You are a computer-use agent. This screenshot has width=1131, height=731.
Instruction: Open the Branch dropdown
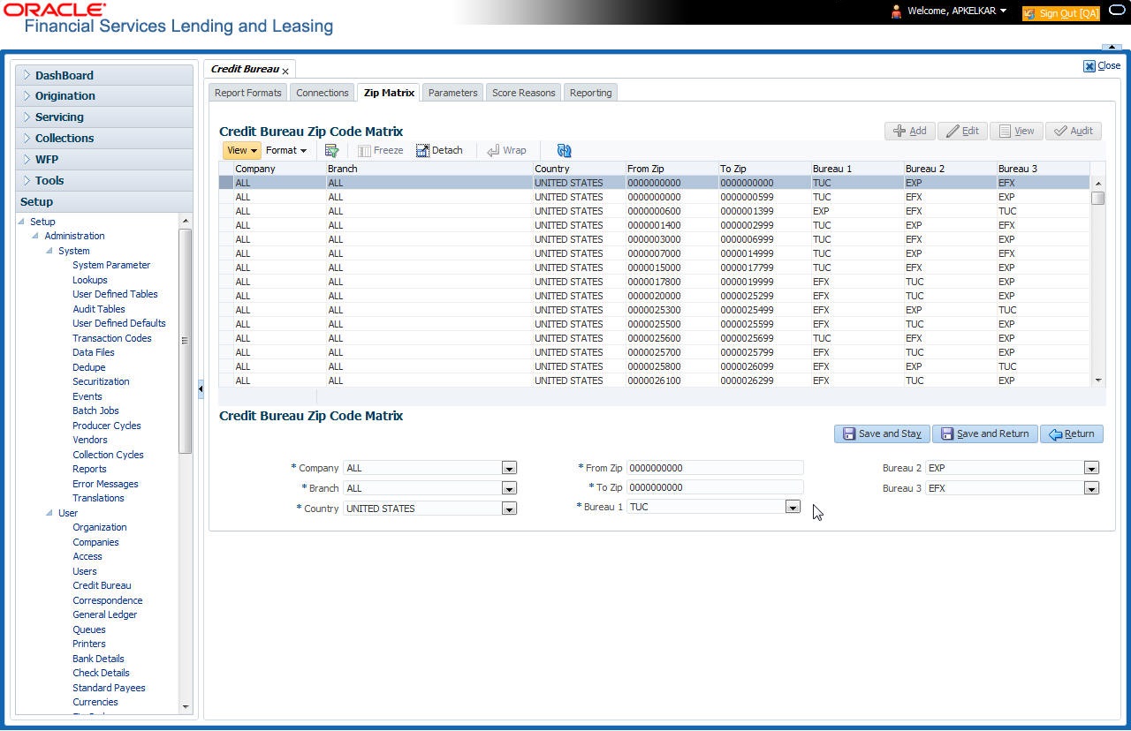click(509, 488)
